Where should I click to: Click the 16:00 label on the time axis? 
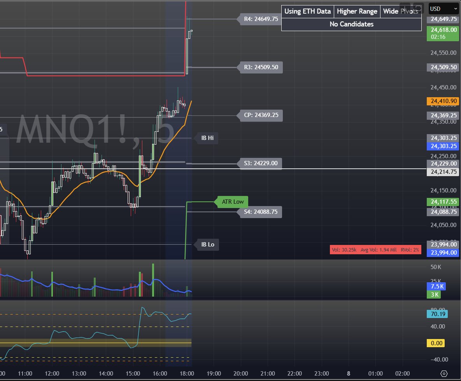(160, 374)
